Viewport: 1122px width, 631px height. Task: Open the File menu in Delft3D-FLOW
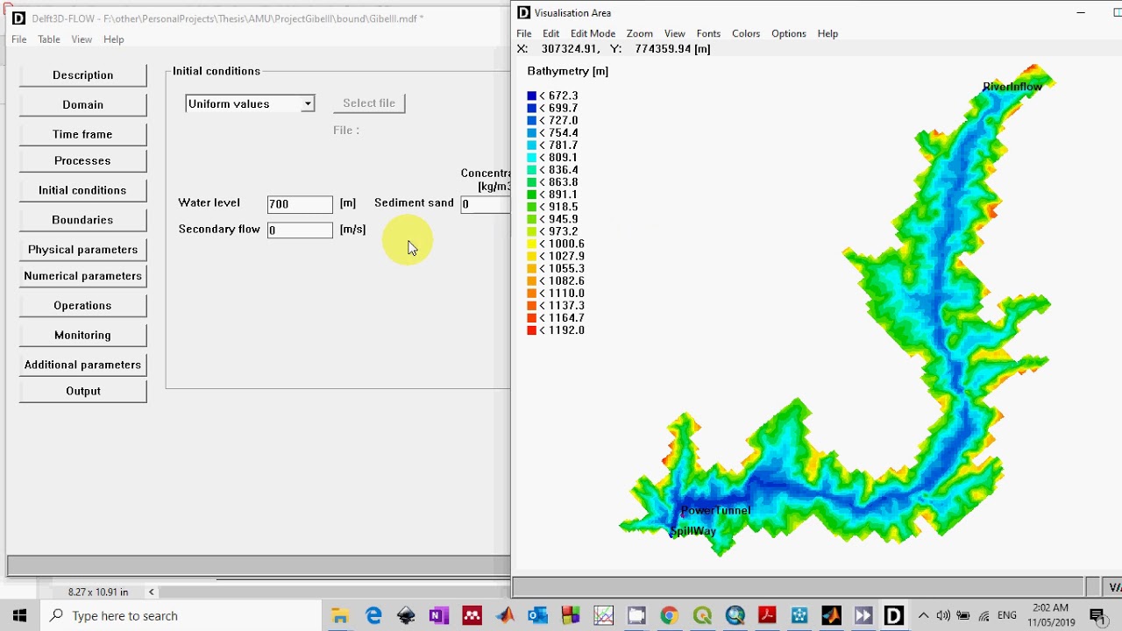tap(19, 39)
